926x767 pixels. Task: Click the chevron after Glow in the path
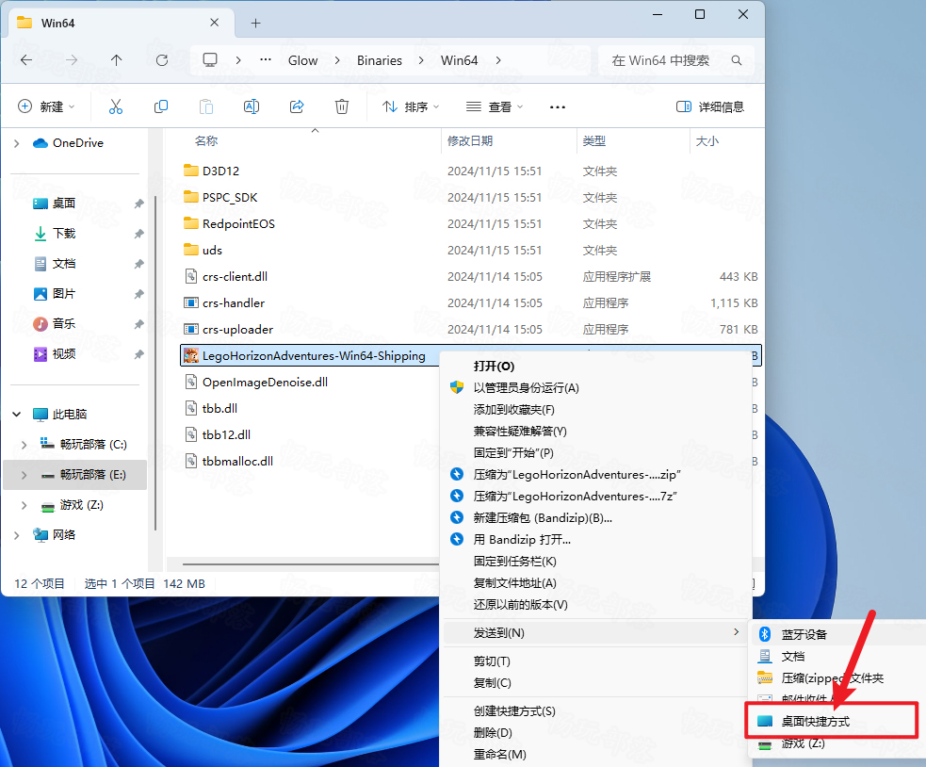pyautogui.click(x=337, y=60)
